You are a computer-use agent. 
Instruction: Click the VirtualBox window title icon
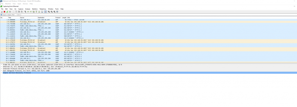tap(1, 1)
